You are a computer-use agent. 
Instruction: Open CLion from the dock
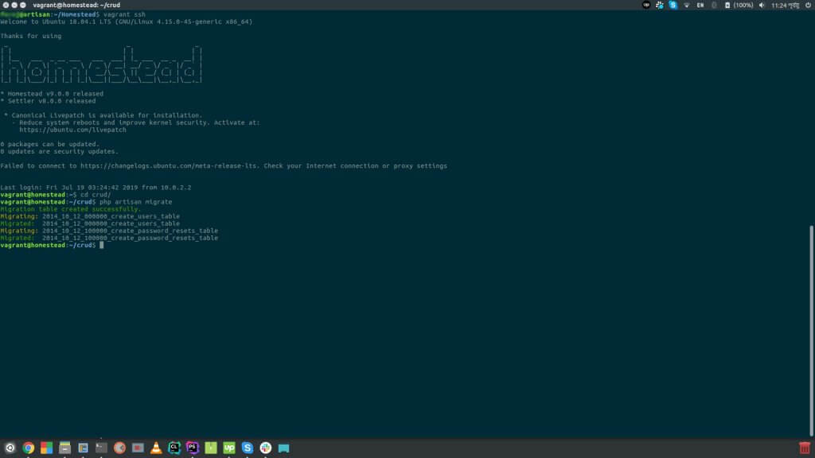174,448
